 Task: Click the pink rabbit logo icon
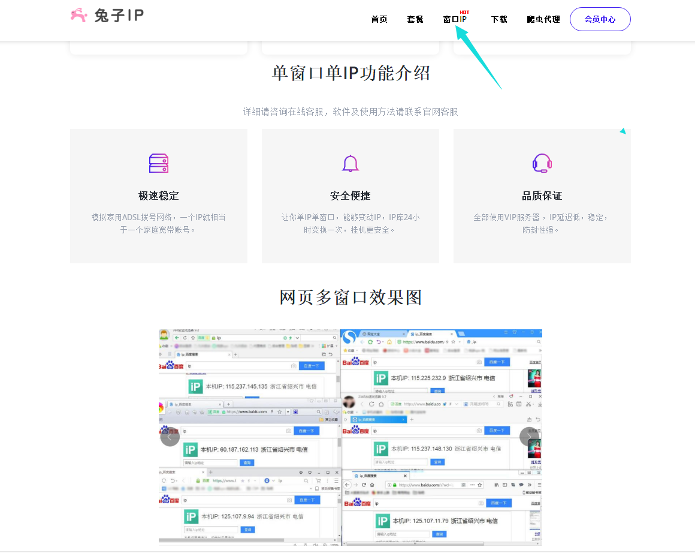pos(78,15)
